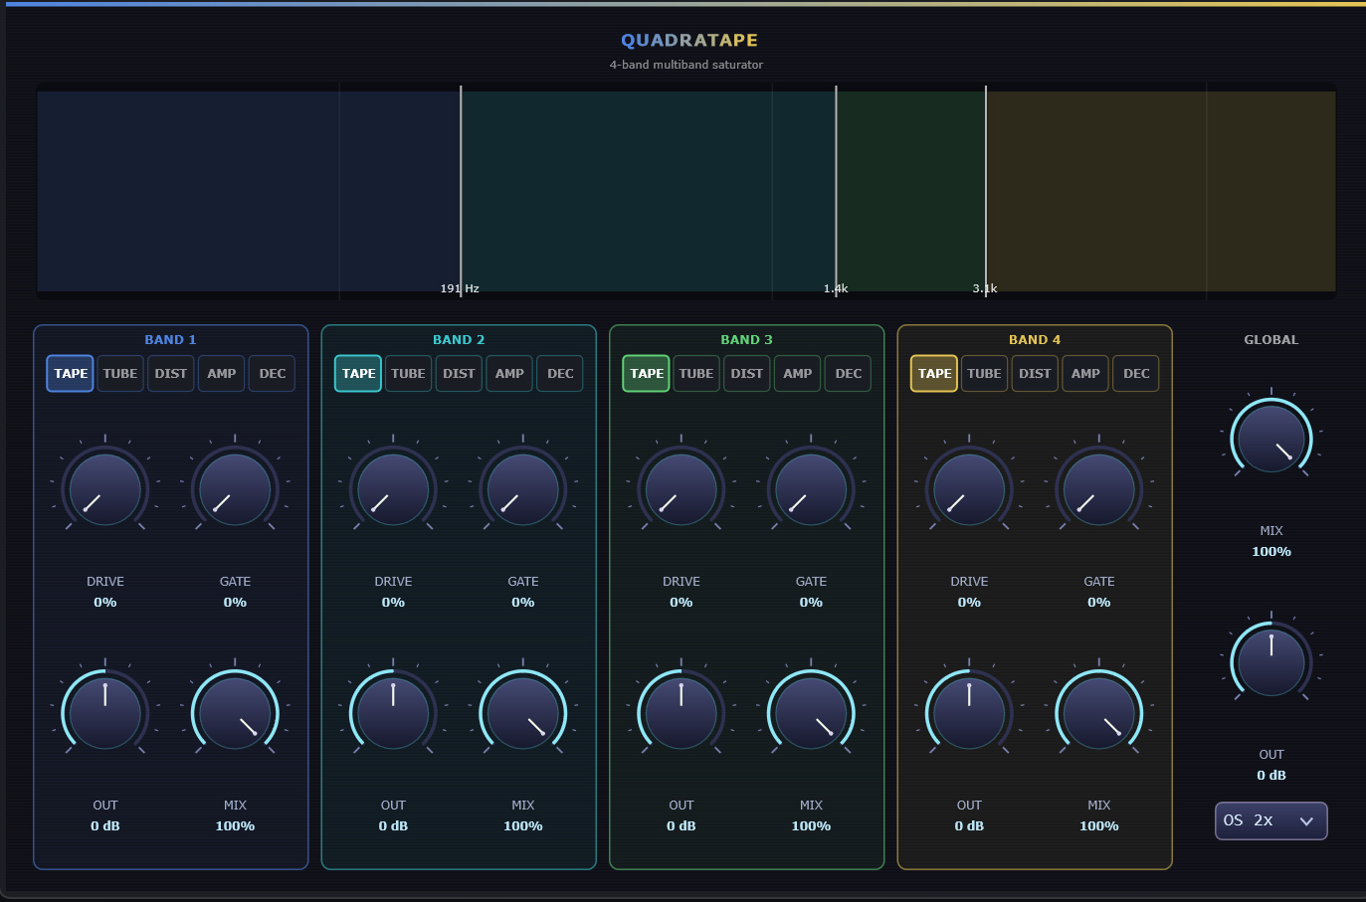The image size is (1366, 902).
Task: Select DEC mode for Band 1
Action: [273, 374]
